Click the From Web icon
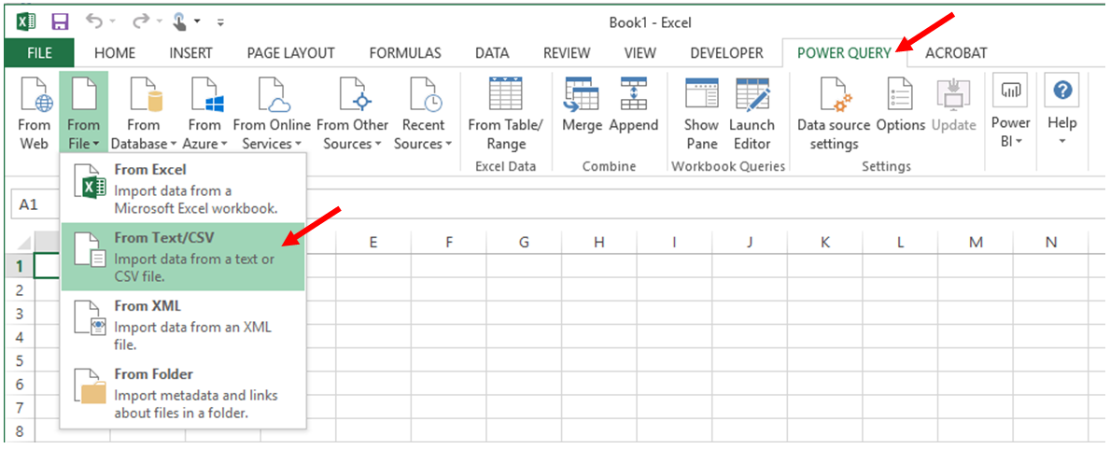The height and width of the screenshot is (449, 1110). (34, 113)
